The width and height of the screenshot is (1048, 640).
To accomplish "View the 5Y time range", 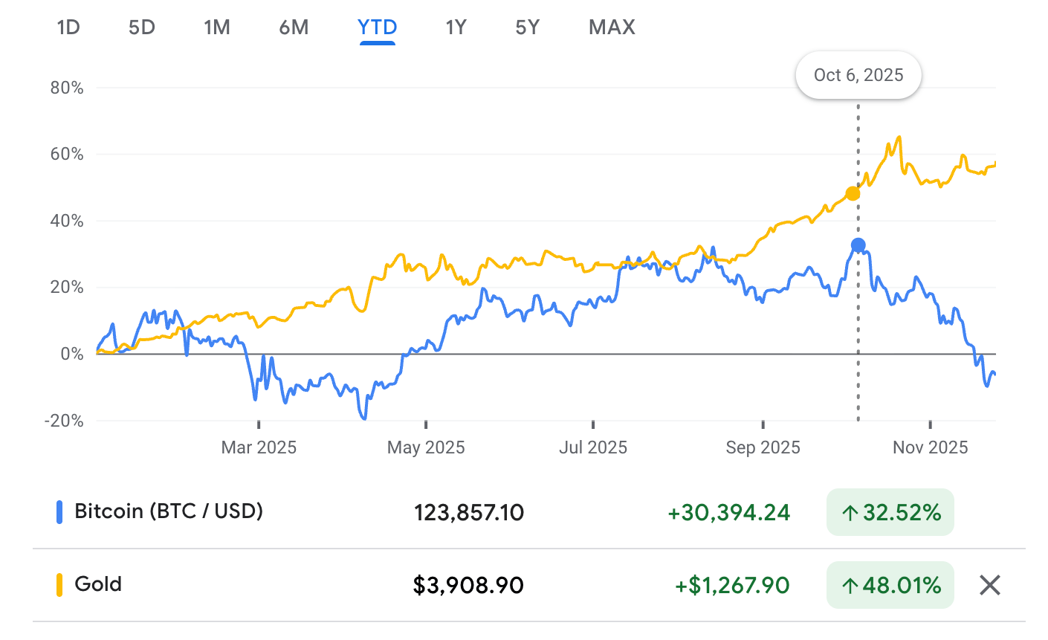I will pos(527,28).
